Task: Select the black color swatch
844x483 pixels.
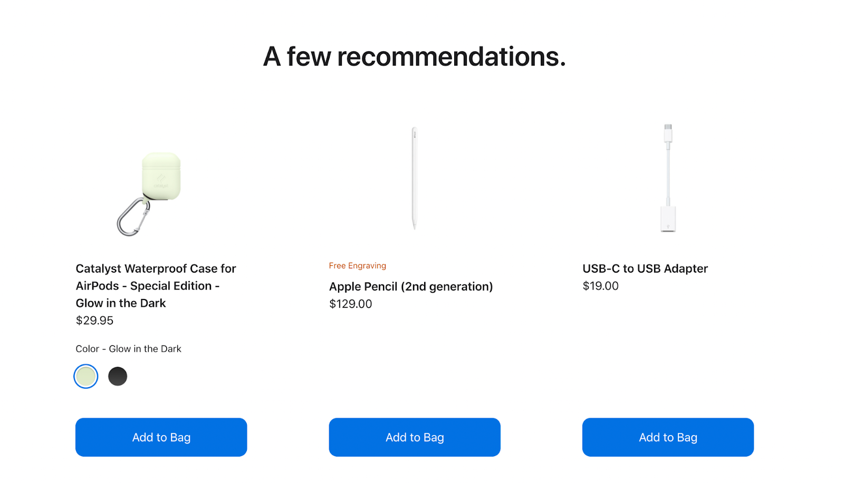Action: 118,376
